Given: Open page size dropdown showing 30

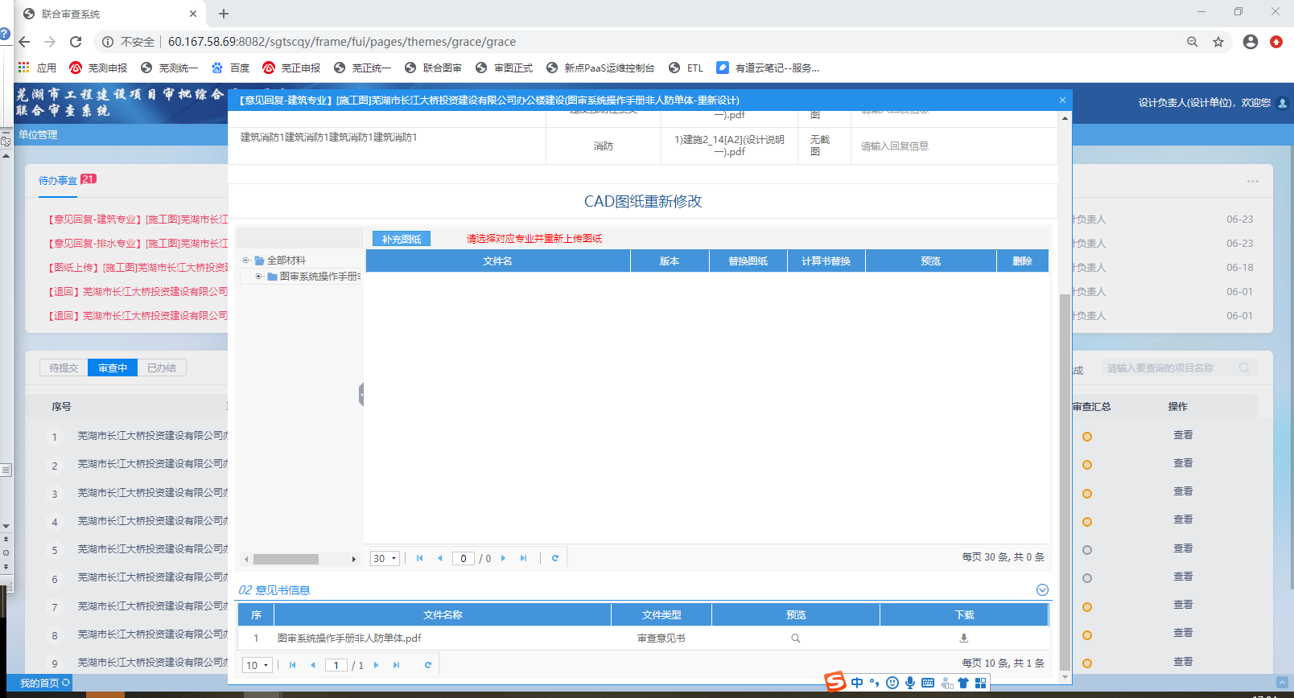Looking at the screenshot, I should point(385,558).
